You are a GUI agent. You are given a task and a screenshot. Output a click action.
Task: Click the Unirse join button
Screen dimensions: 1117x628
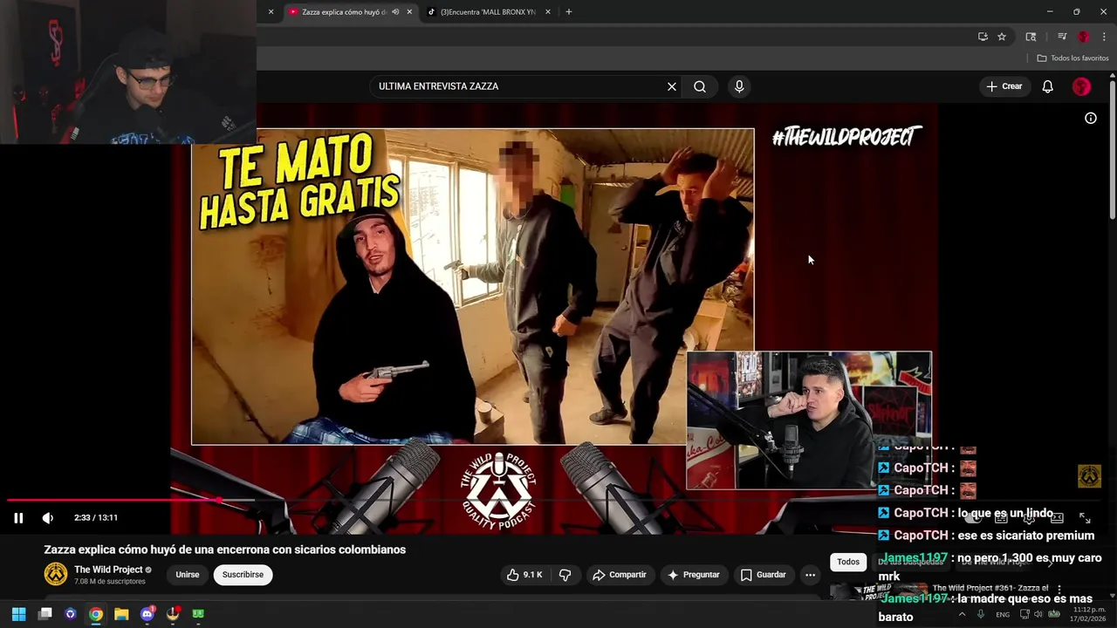point(188,575)
